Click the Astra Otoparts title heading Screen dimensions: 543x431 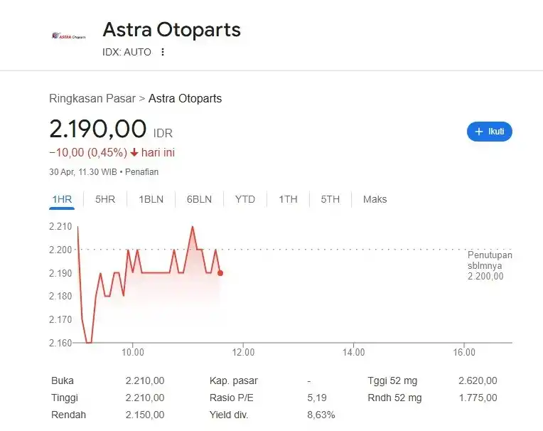171,30
